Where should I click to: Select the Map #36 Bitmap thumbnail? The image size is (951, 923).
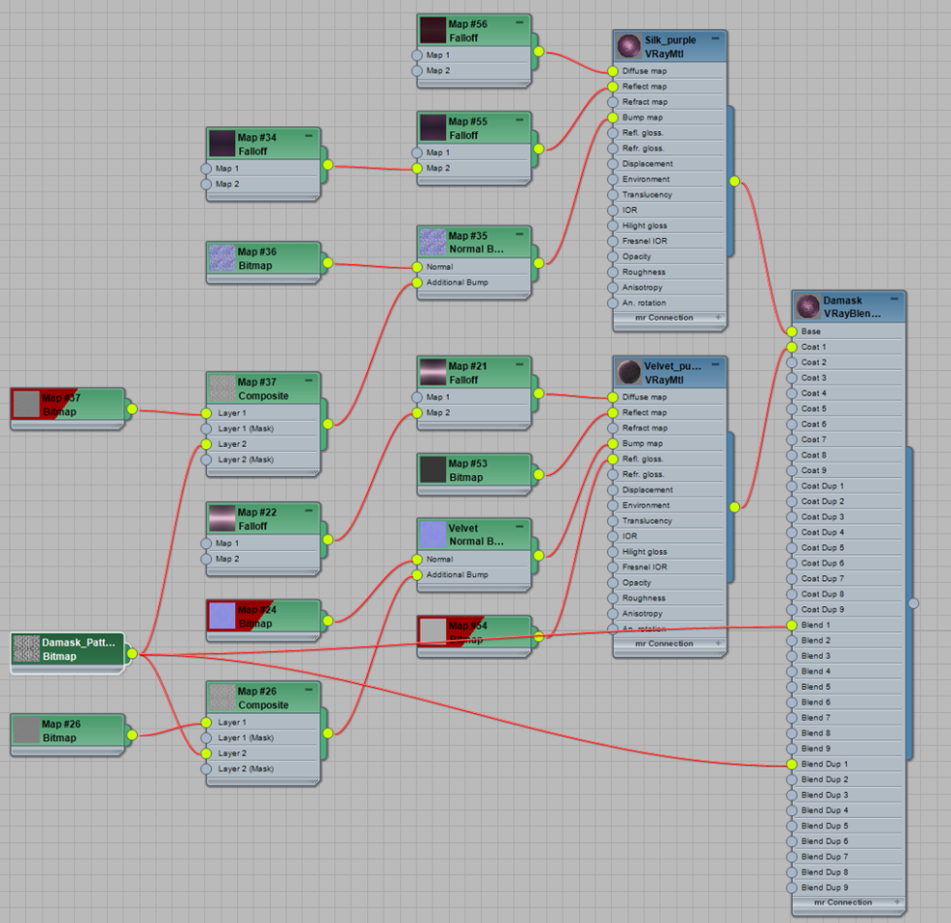221,258
